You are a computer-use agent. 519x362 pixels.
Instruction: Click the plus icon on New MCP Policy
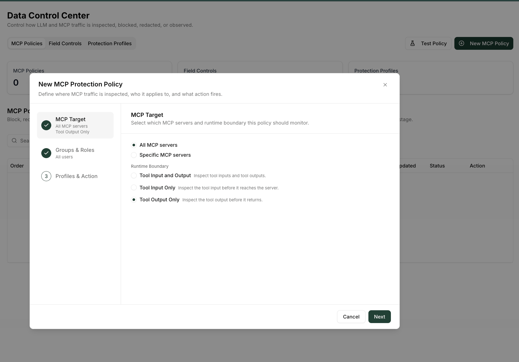coord(461,43)
